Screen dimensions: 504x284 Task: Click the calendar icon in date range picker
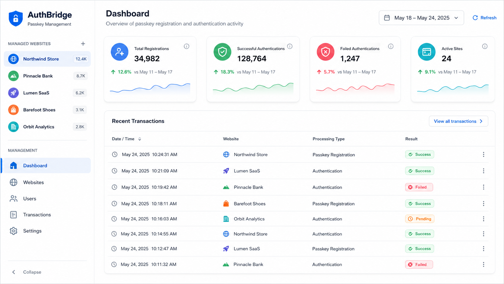tap(387, 18)
